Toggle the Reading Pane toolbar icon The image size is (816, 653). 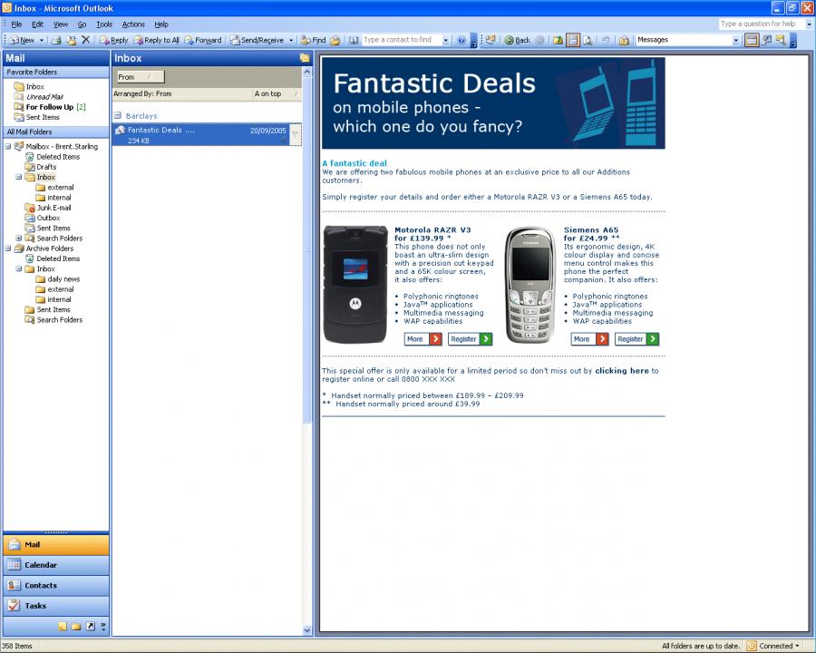click(x=573, y=40)
